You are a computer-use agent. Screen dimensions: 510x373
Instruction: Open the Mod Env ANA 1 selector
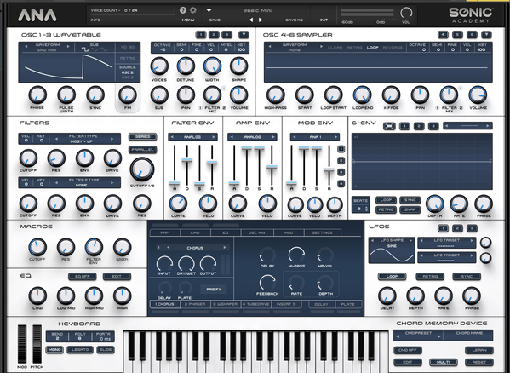tap(315, 137)
